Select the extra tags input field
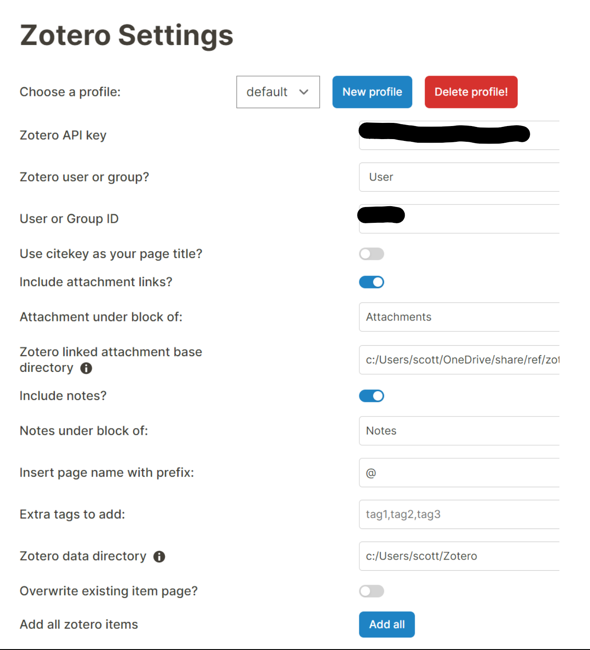 [x=459, y=515]
